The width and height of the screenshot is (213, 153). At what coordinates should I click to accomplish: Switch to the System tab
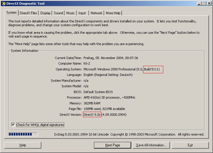point(12,13)
